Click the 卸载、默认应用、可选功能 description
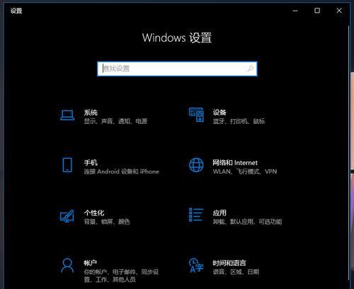 [x=248, y=222]
